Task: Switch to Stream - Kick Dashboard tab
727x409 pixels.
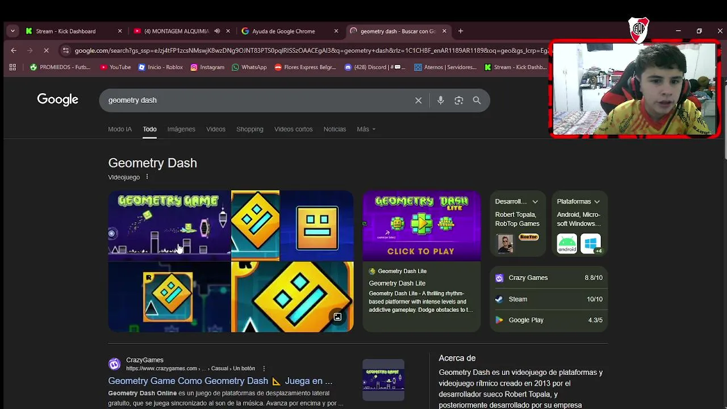Action: (x=74, y=31)
